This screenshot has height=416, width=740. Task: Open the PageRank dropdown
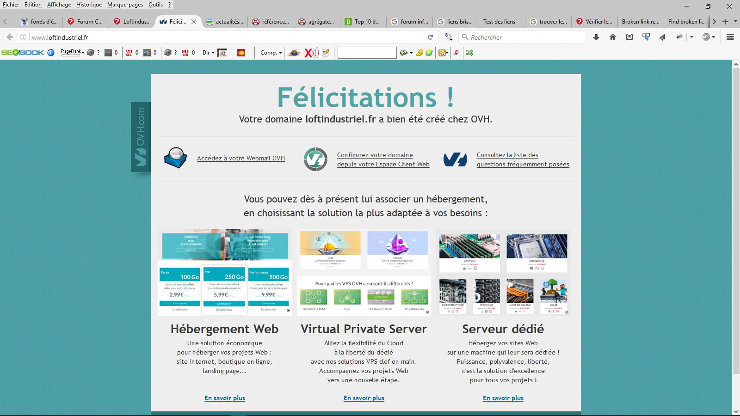(73, 52)
